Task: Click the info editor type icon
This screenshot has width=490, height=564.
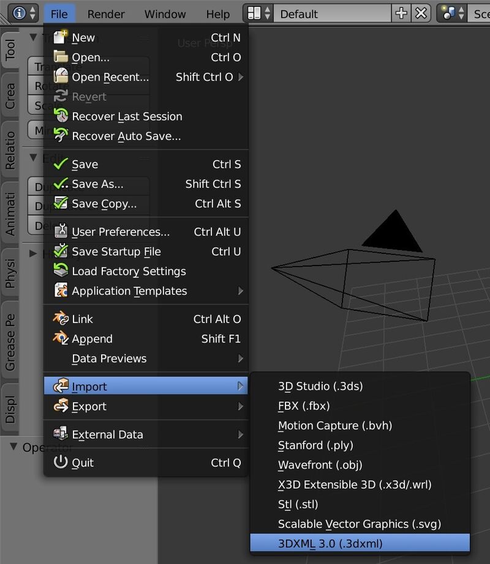Action: tap(23, 13)
